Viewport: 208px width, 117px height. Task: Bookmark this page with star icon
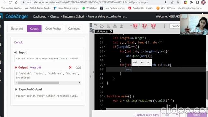(x=178, y=2)
